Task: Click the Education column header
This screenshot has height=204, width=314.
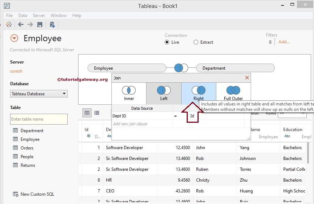Action: point(293,130)
